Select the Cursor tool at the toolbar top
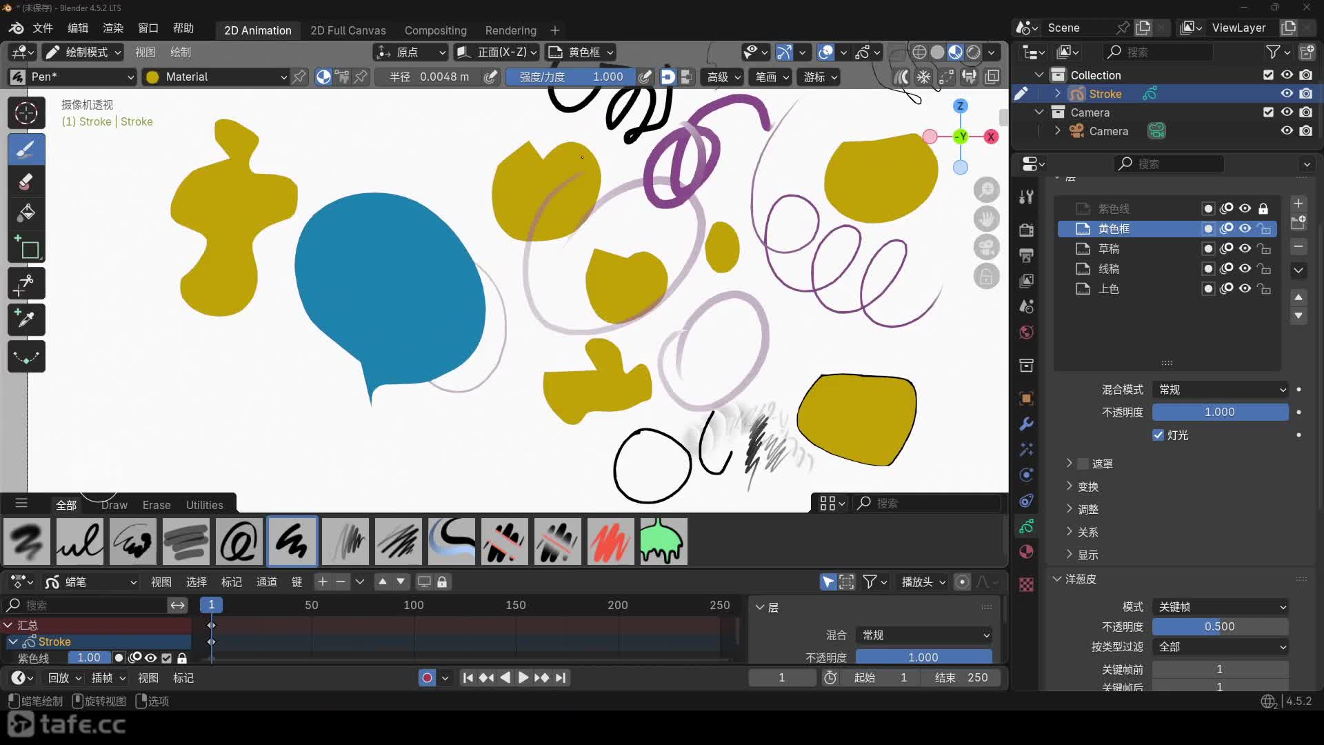 pos(26,113)
